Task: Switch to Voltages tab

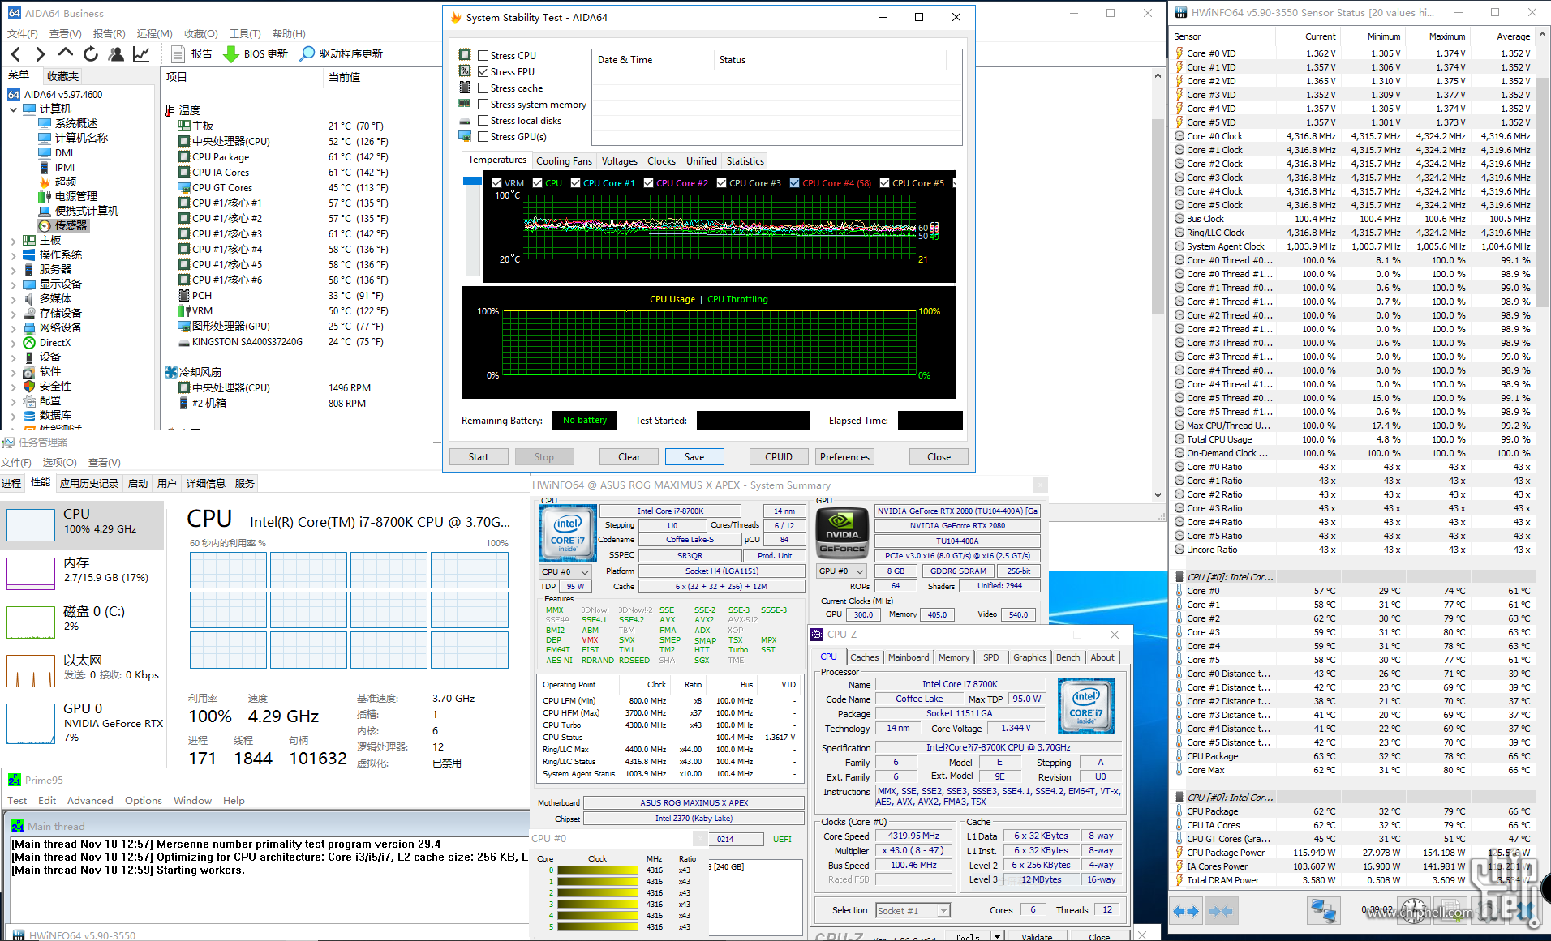Action: coord(620,160)
